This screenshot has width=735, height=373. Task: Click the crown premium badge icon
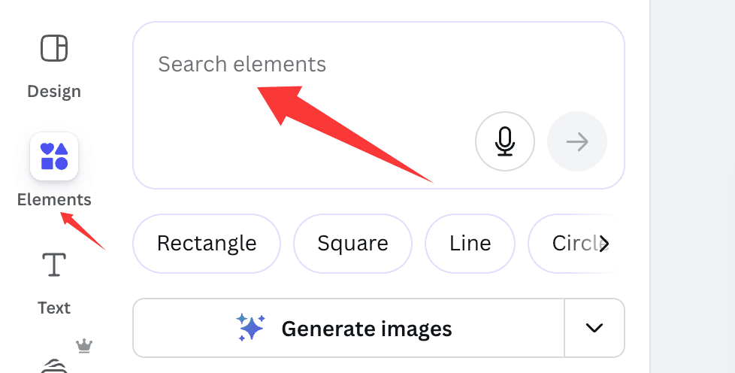click(84, 346)
